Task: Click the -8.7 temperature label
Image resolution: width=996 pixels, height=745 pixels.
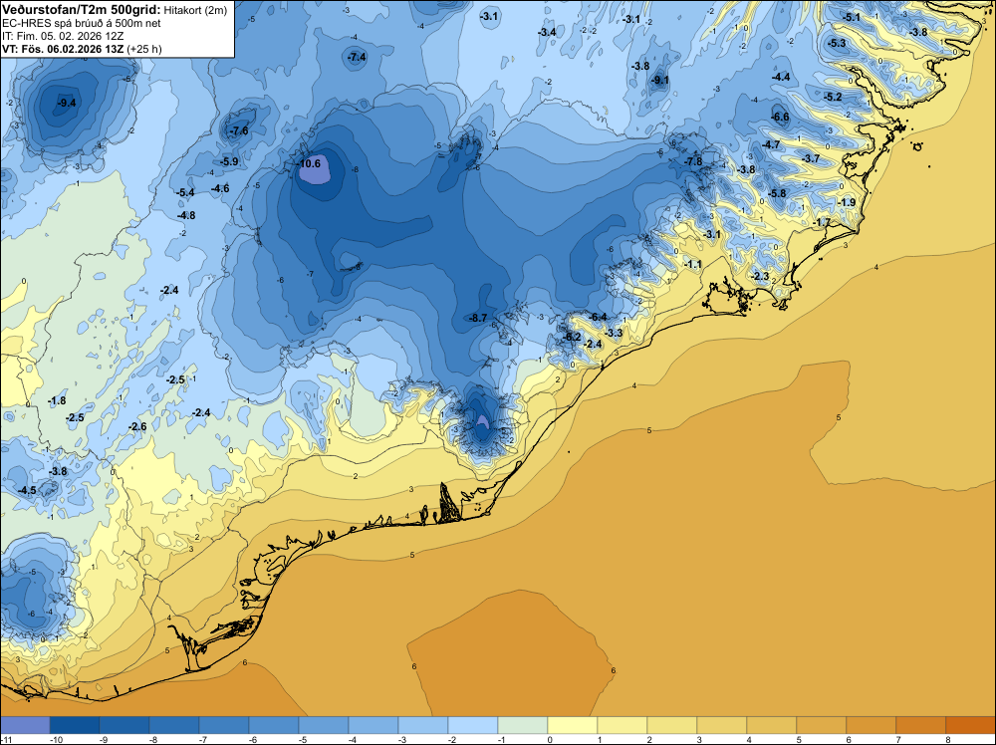Action: [478, 318]
